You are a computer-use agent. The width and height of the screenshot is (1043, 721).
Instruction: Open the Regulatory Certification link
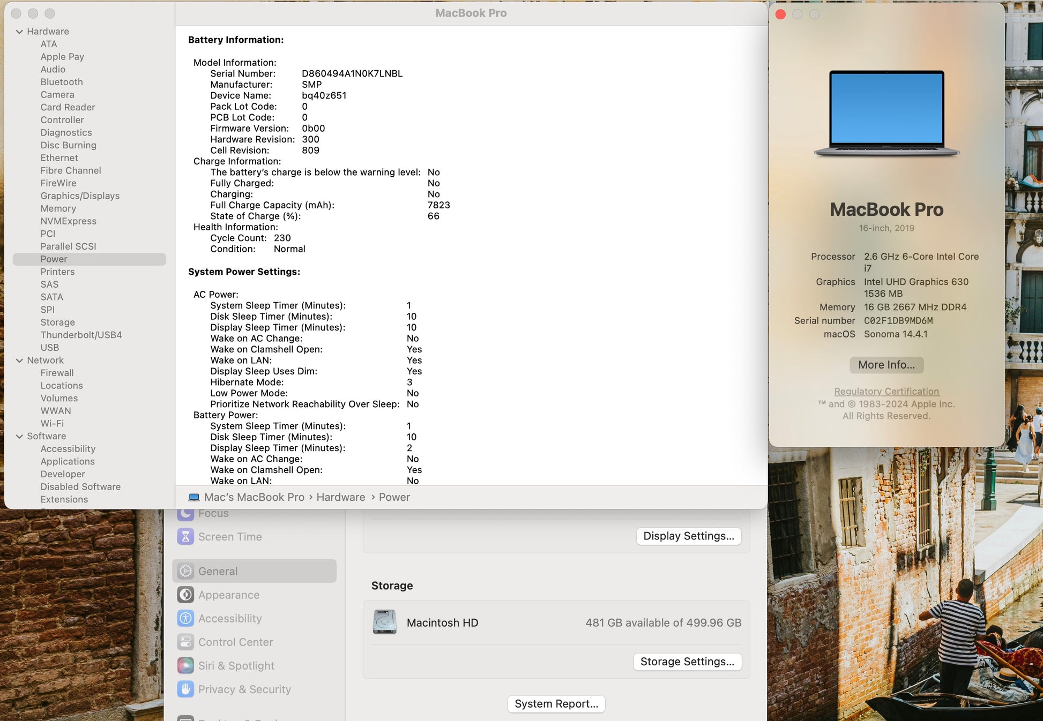pyautogui.click(x=886, y=392)
